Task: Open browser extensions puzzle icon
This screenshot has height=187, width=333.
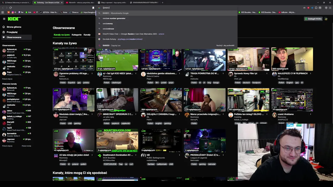Action: tap(316, 8)
